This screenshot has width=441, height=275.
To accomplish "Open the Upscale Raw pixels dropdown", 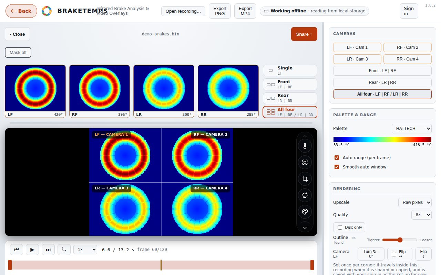I will tap(415, 202).
